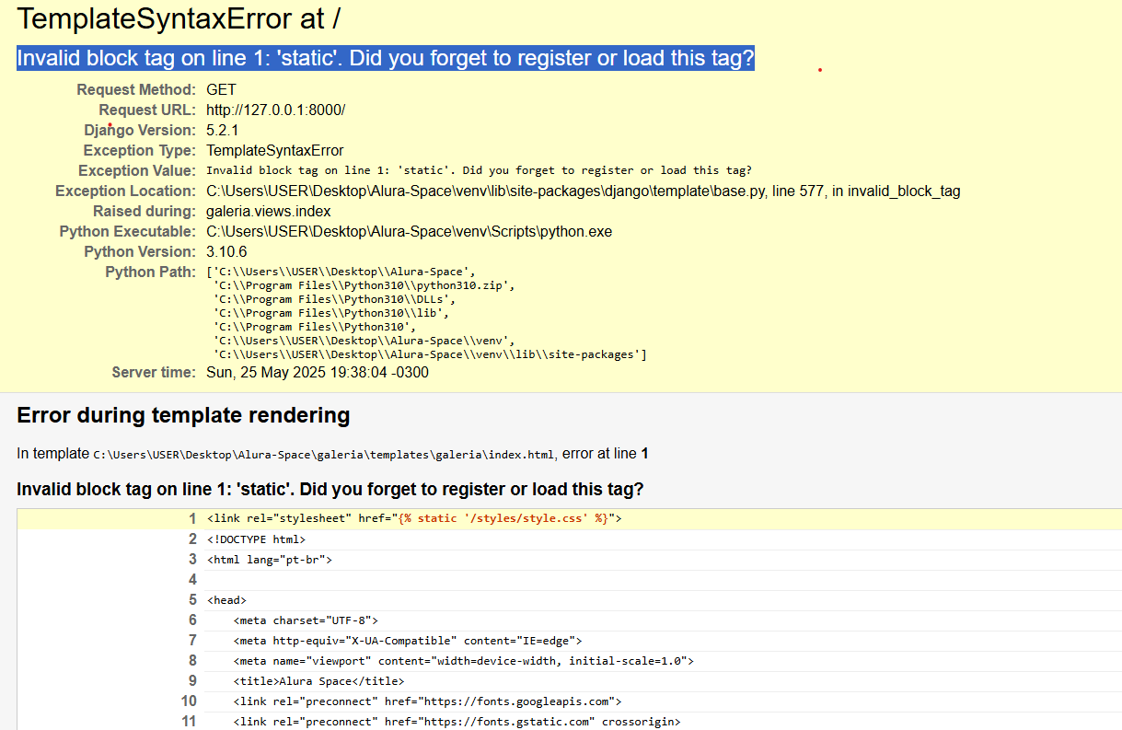Click the Python Version value 3.10.6
The image size is (1122, 730).
226,251
